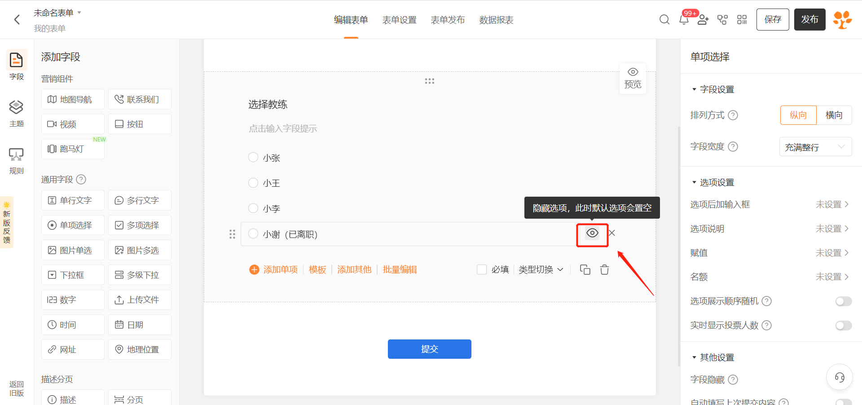Image resolution: width=862 pixels, height=405 pixels.
Task: Open the Theme panel in left sidebar
Action: coord(17,113)
